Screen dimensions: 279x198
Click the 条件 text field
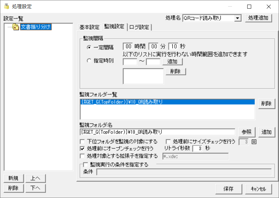coord(184,172)
